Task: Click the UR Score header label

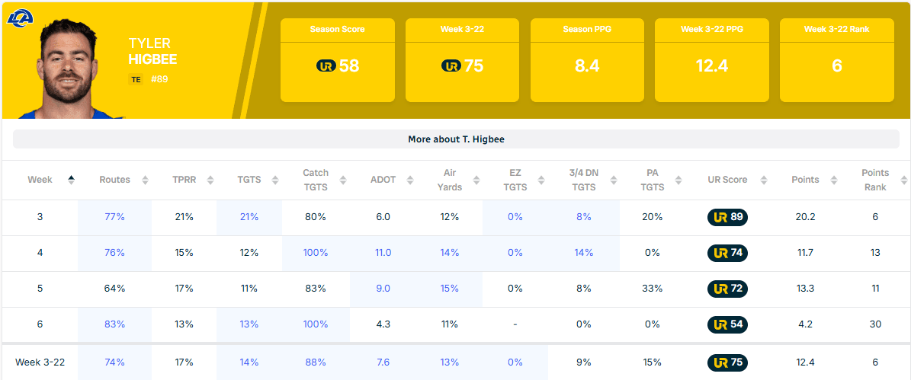Action: [727, 180]
